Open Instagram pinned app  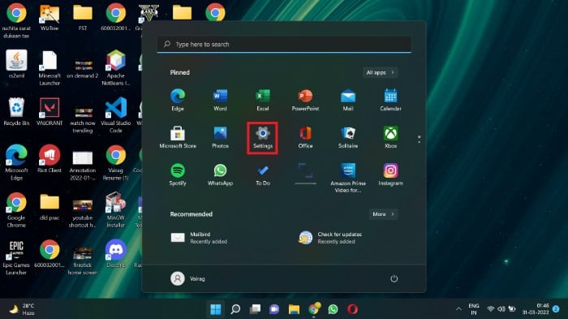point(390,175)
